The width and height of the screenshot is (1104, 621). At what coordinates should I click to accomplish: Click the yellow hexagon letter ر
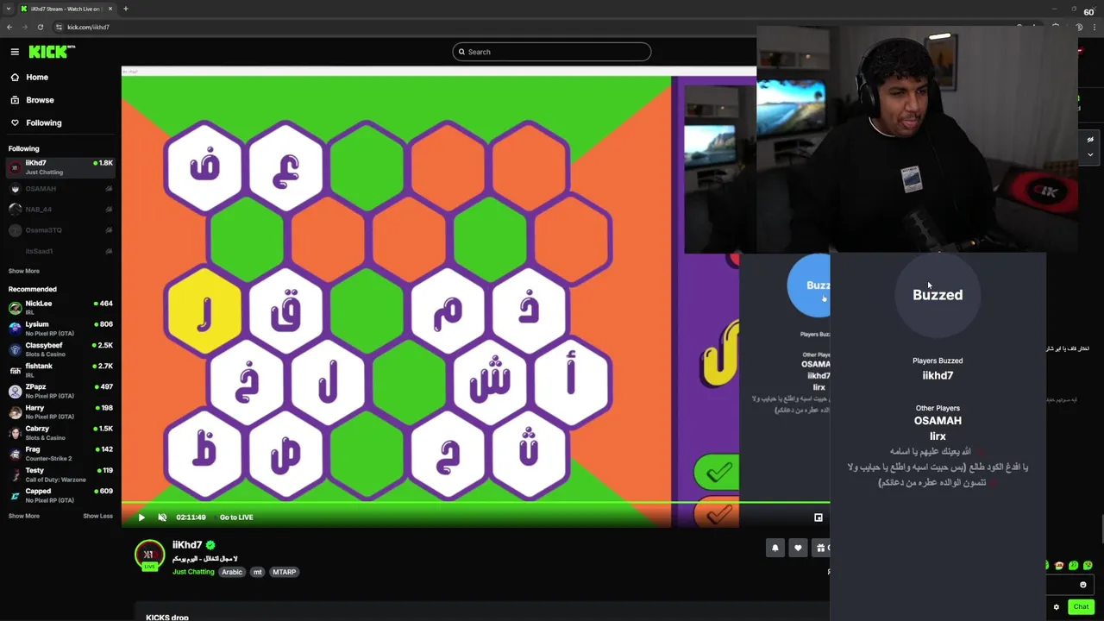point(204,310)
